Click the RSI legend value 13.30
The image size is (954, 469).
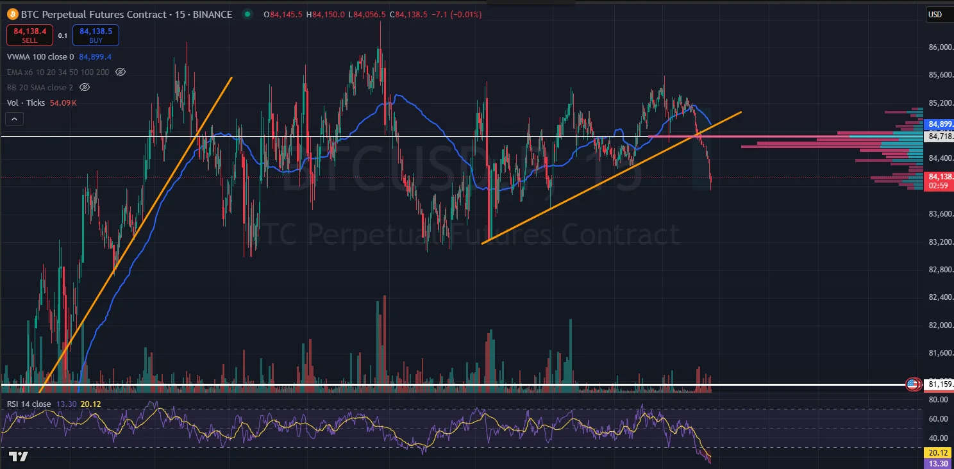(66, 404)
